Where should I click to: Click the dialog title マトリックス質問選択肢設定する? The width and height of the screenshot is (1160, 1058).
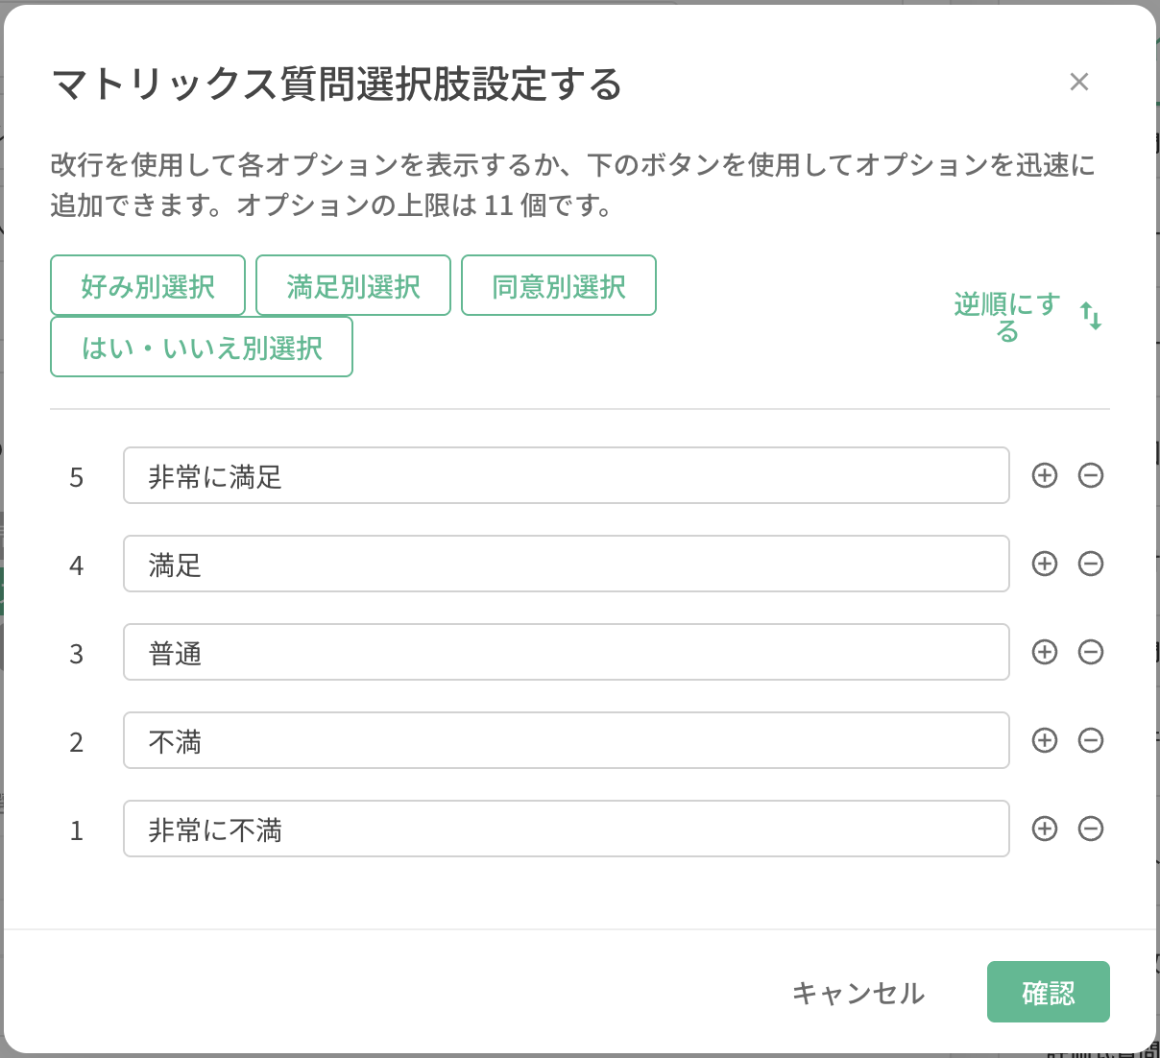(x=337, y=84)
